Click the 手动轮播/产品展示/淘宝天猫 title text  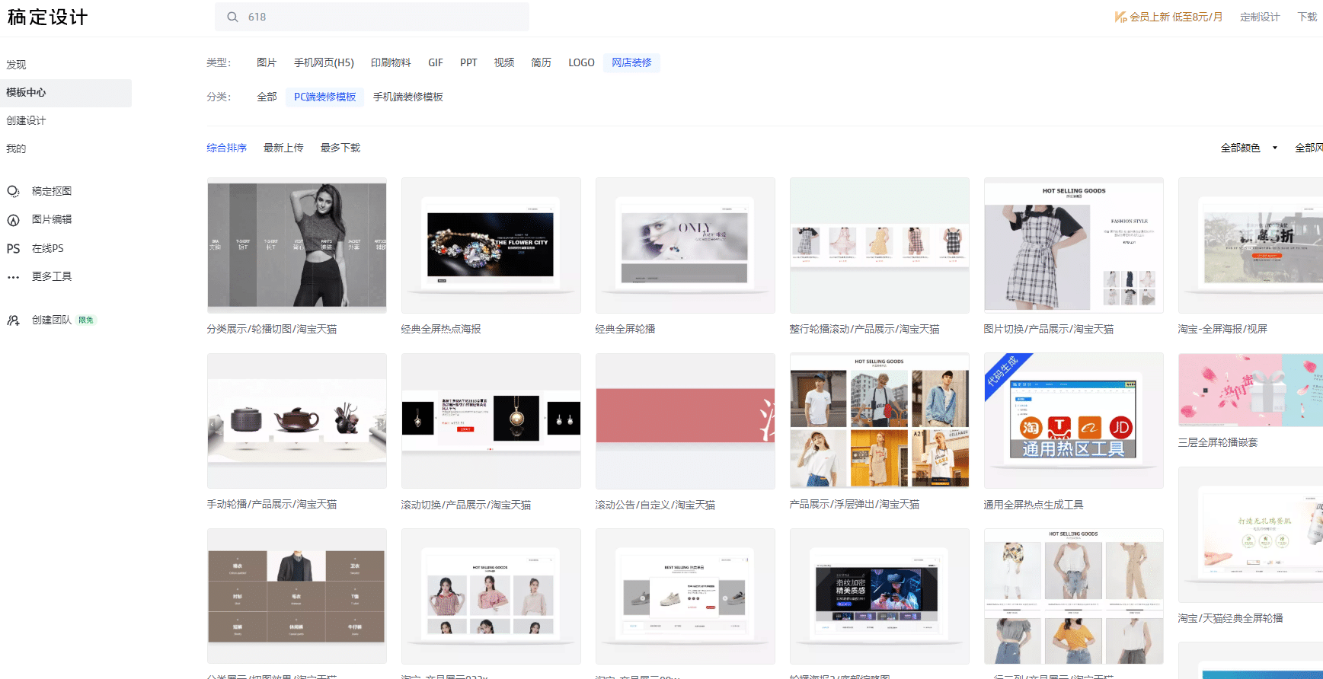click(x=272, y=505)
